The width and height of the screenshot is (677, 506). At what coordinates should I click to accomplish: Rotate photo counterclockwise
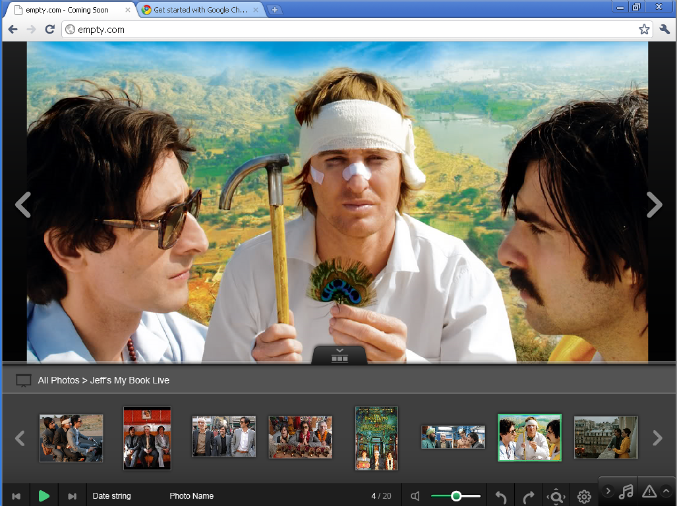(x=501, y=497)
